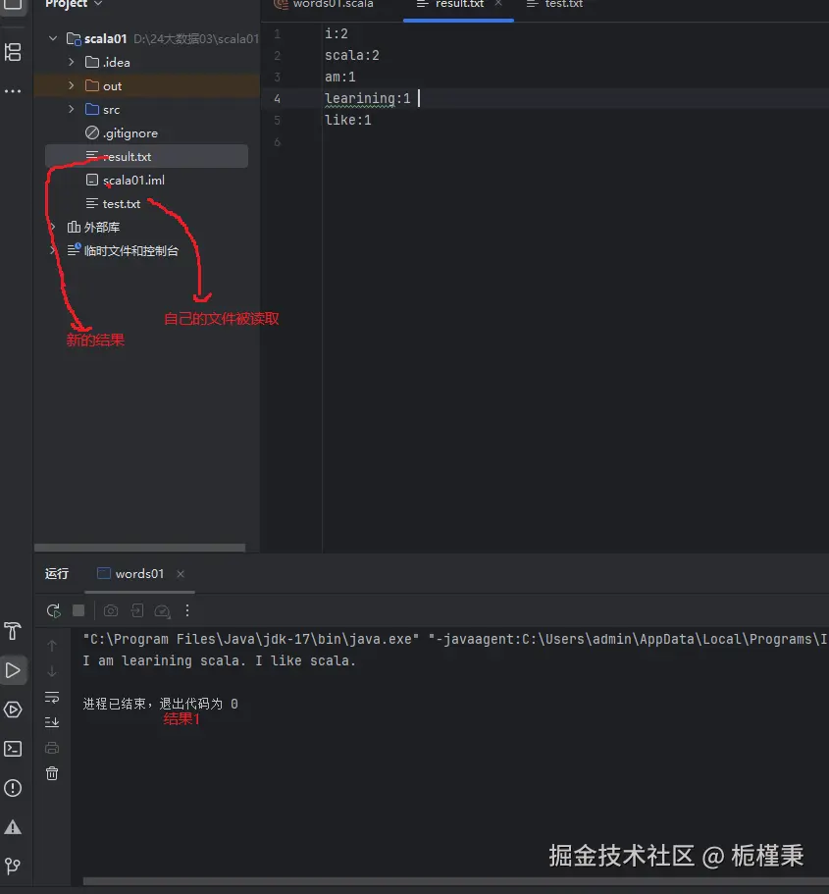The width and height of the screenshot is (829, 894).
Task: Expand the .idea folder
Action: coord(72,62)
